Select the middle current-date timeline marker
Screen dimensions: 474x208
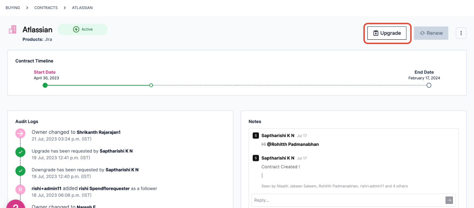pos(151,85)
